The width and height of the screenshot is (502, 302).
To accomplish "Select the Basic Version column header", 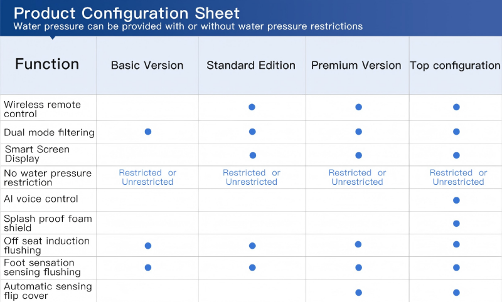I will coord(147,65).
